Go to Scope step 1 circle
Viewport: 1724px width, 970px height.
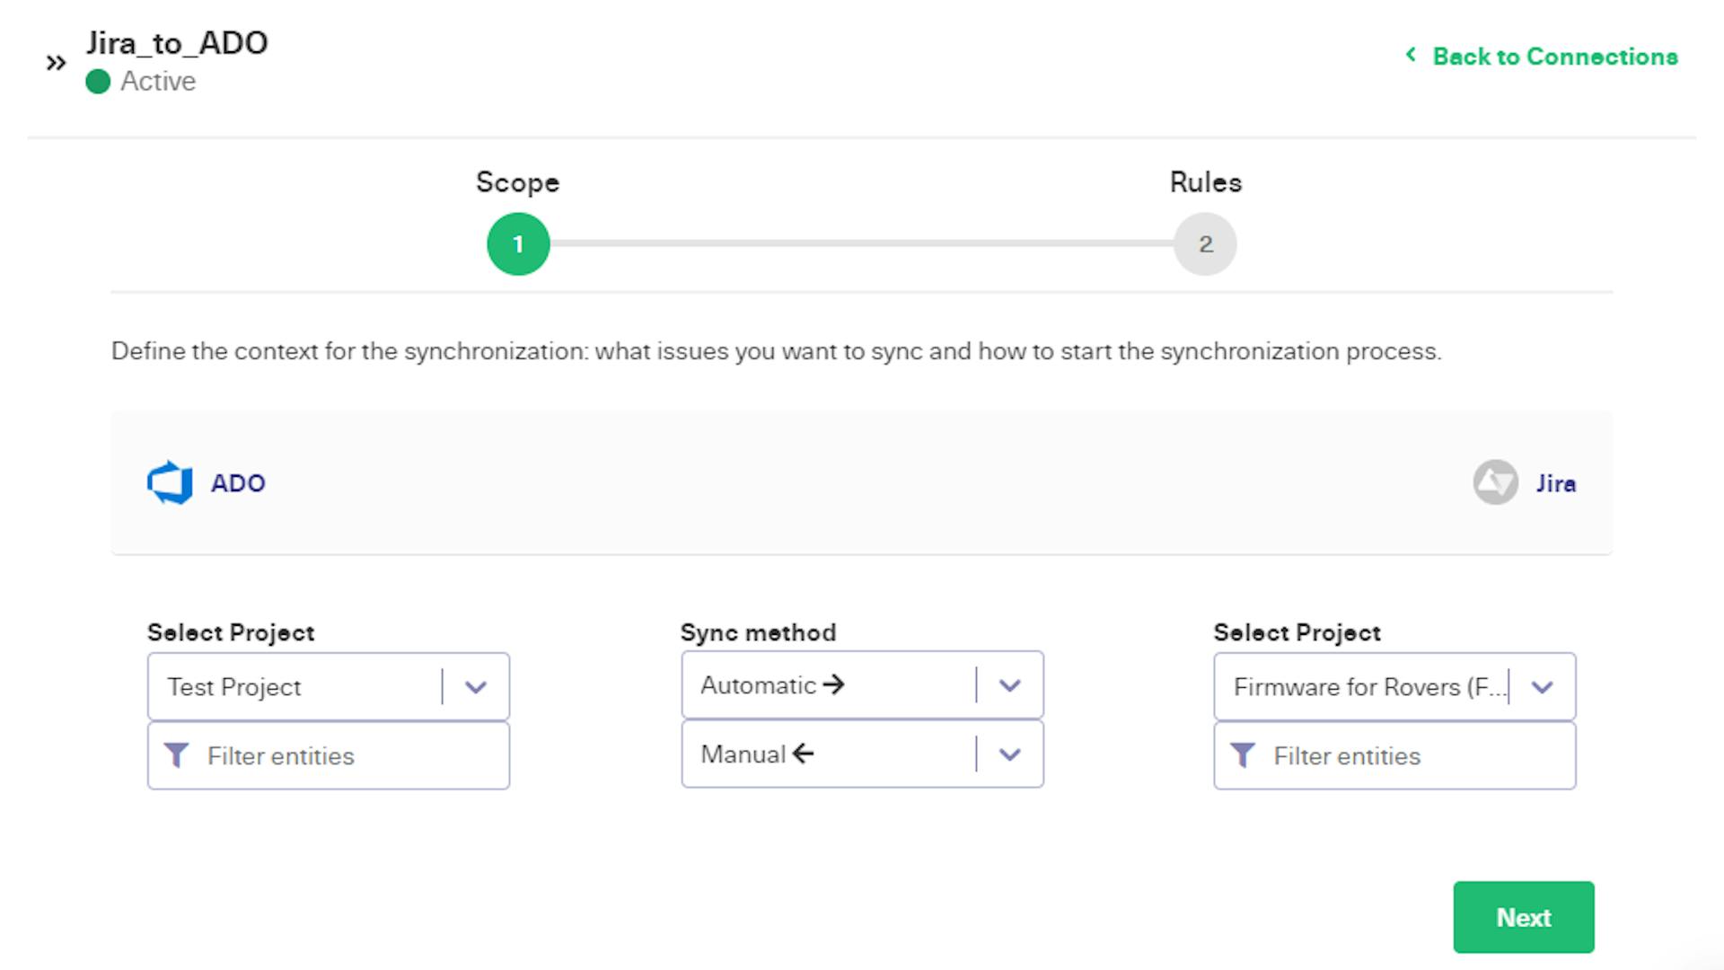point(518,244)
